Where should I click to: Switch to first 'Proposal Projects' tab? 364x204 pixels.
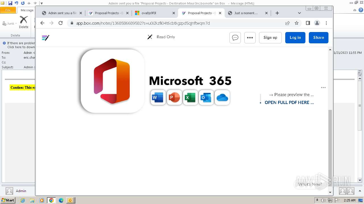coord(108,13)
